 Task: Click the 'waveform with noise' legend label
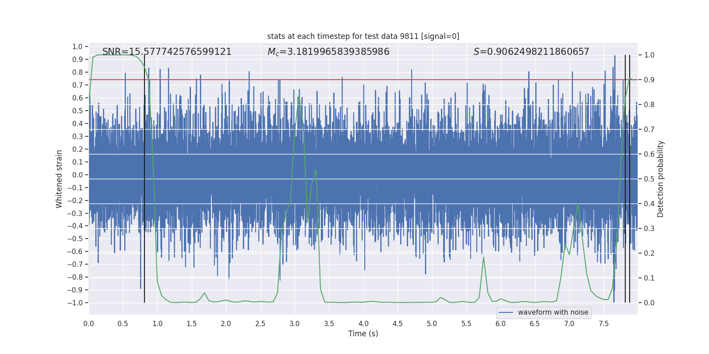[553, 312]
